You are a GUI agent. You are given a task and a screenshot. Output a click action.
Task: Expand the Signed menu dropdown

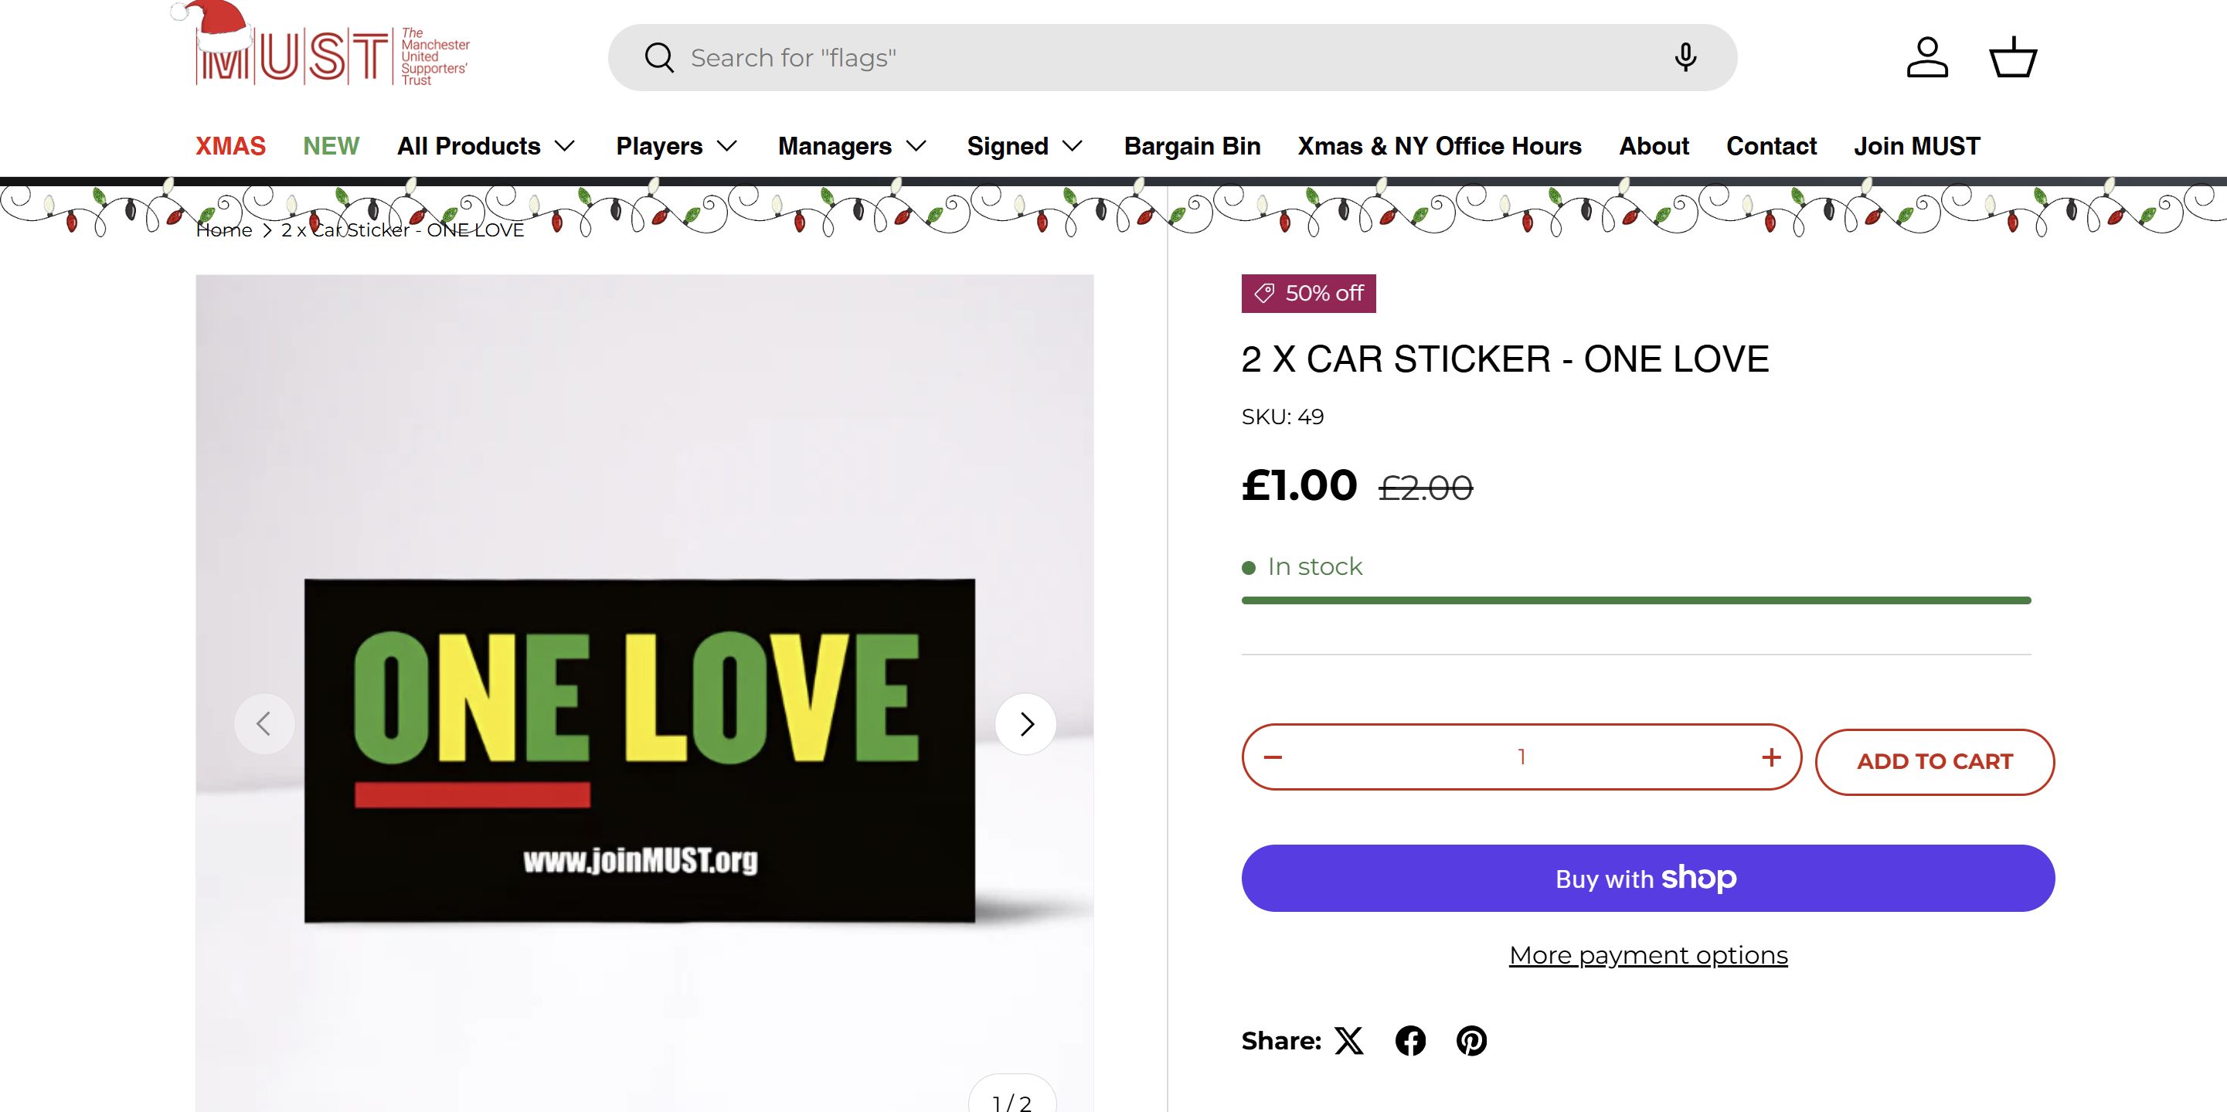point(1025,146)
